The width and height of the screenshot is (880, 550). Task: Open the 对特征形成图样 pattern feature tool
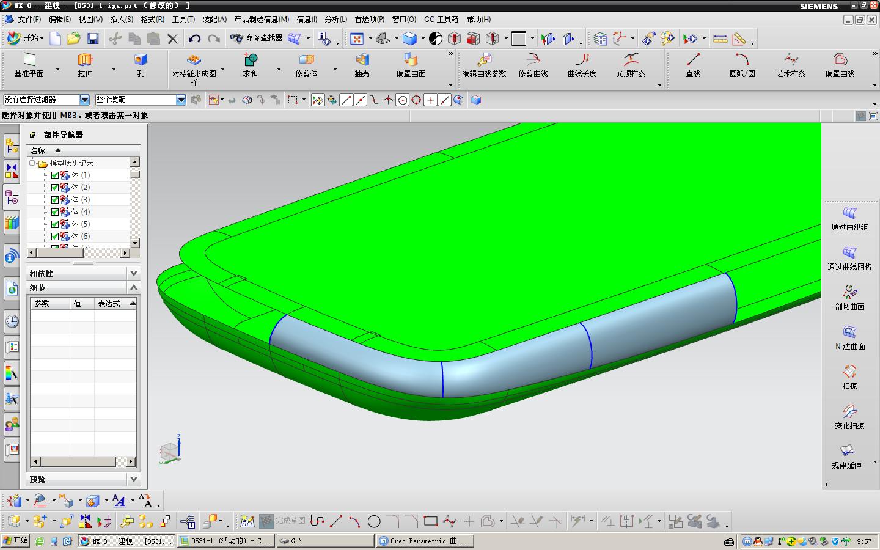[194, 68]
